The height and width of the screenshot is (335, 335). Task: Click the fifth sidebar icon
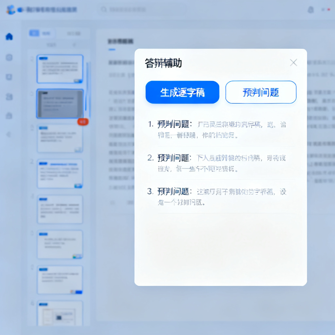pyautogui.click(x=9, y=115)
